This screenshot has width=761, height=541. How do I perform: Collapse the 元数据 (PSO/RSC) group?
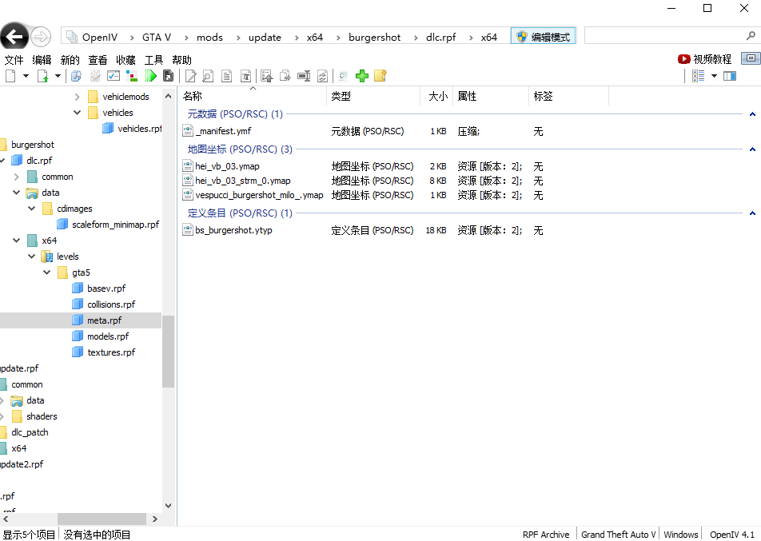pos(752,114)
